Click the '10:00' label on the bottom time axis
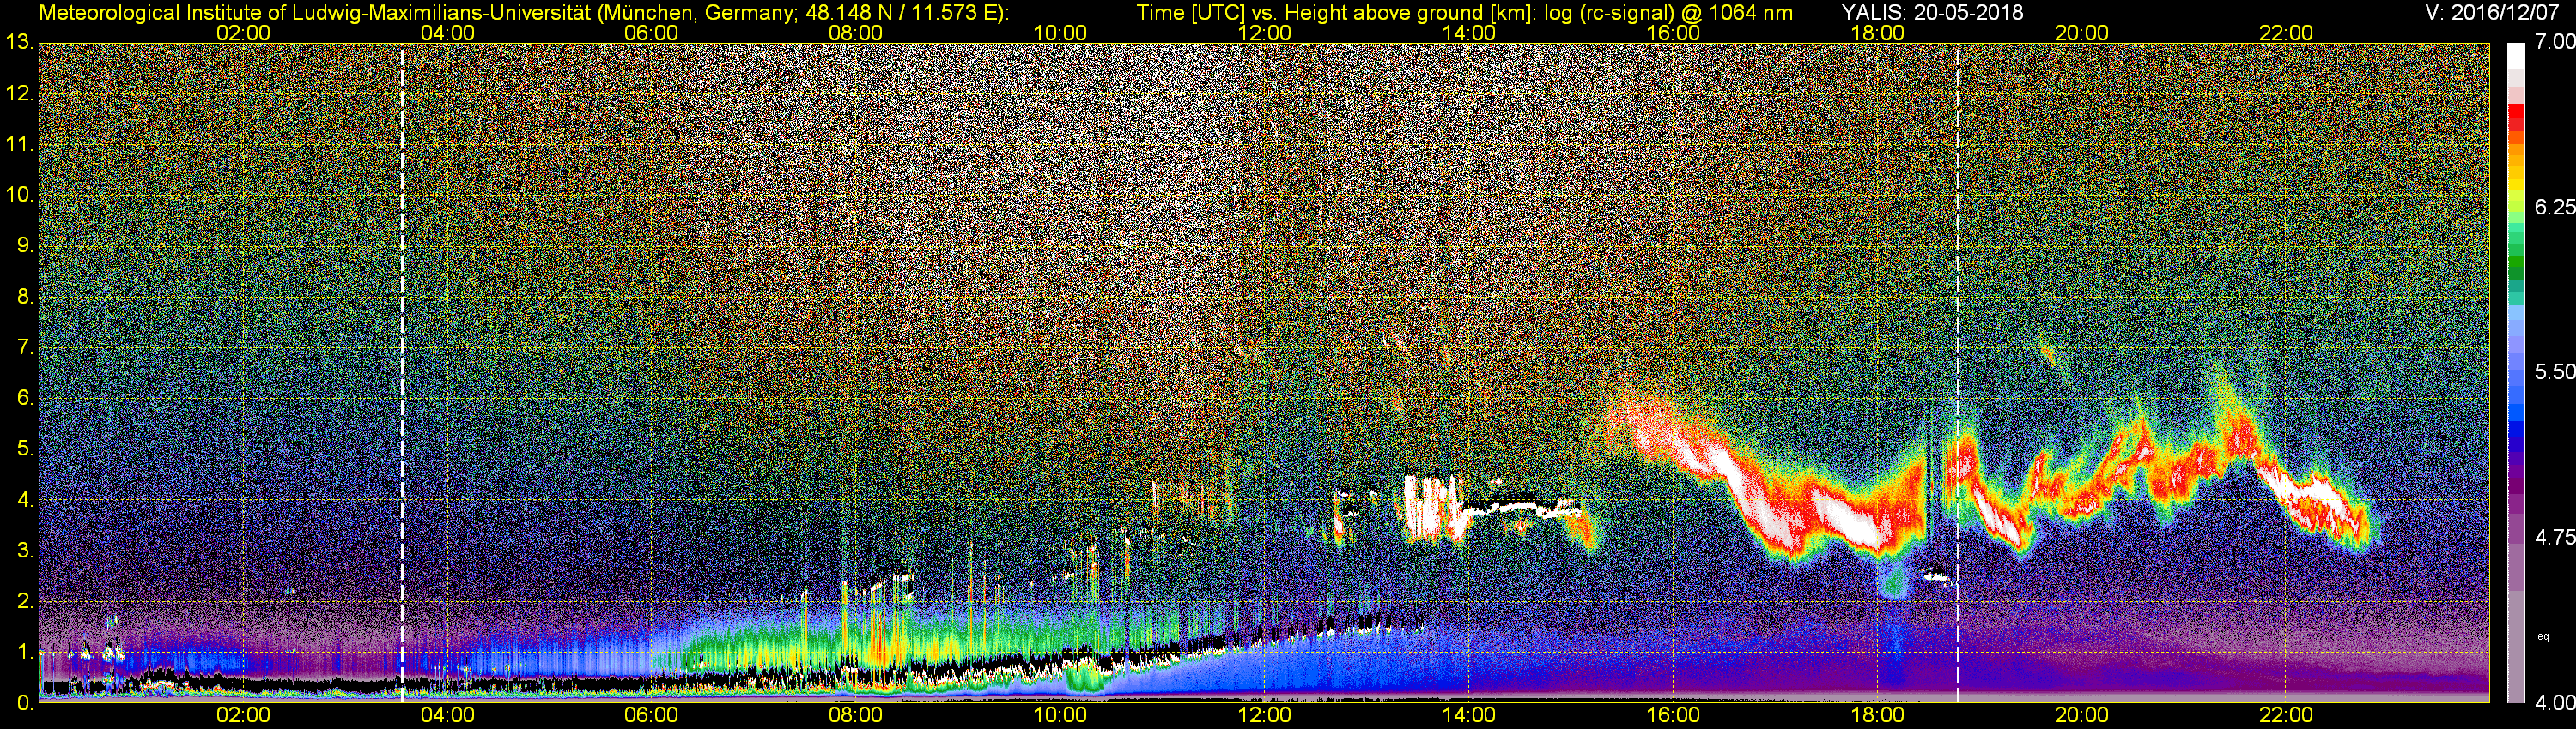2576x729 pixels. pyautogui.click(x=1060, y=716)
